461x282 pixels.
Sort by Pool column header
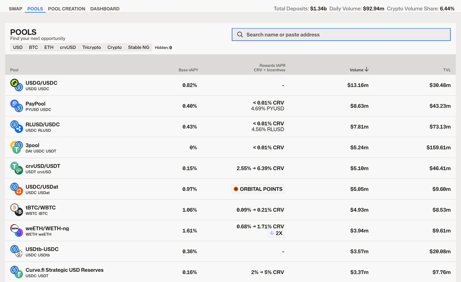[14, 70]
